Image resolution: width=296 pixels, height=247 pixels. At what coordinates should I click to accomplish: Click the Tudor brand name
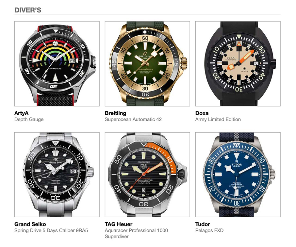[x=203, y=224]
